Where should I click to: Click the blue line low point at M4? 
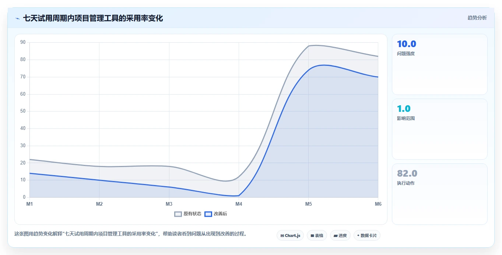[239, 195]
